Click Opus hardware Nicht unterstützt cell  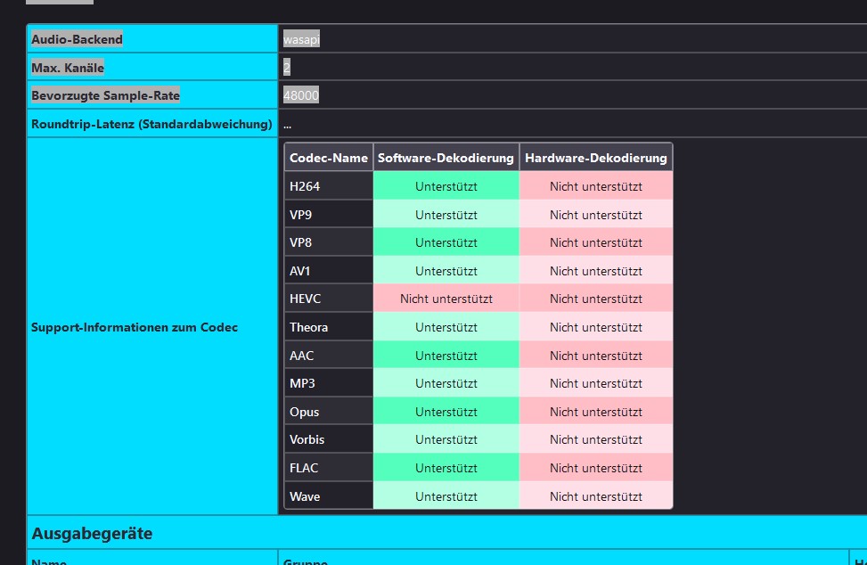coord(596,412)
